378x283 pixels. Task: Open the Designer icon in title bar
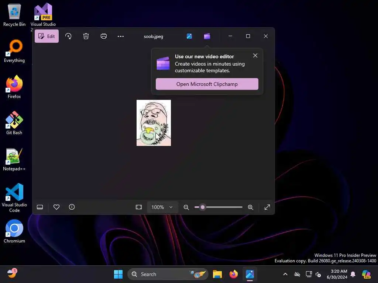(x=189, y=36)
